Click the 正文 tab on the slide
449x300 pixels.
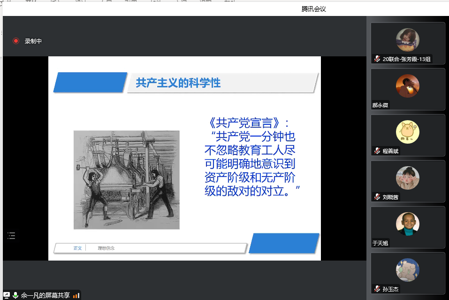[x=77, y=248]
